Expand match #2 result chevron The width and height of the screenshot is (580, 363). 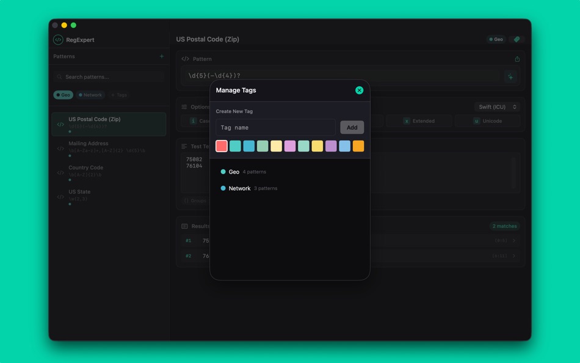(x=514, y=255)
